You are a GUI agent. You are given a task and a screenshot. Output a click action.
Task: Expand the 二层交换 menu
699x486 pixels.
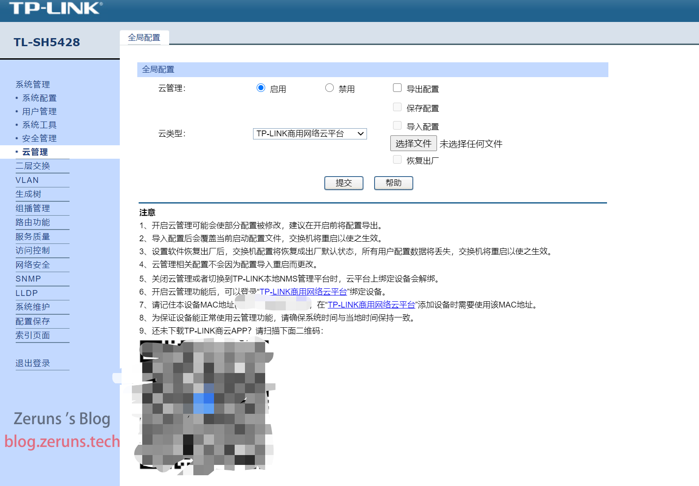click(33, 166)
